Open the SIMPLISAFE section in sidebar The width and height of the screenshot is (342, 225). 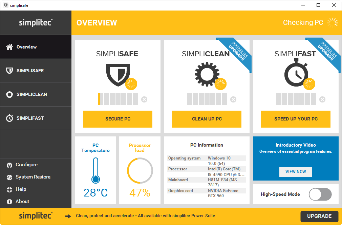click(36, 71)
